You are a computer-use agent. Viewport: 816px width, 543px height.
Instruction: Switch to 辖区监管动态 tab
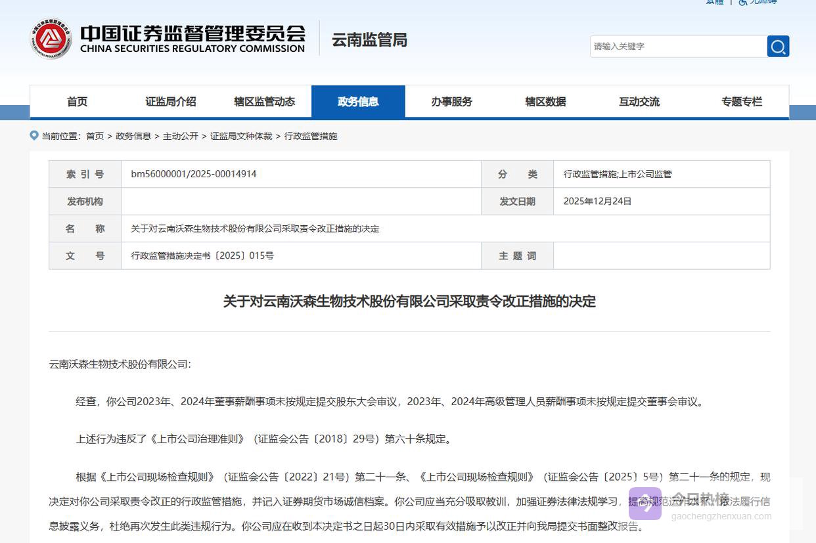point(264,102)
